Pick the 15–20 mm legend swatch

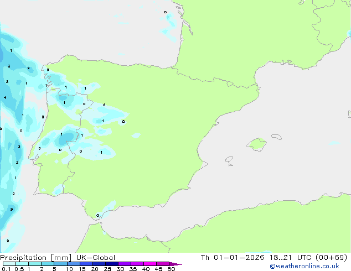point(86,264)
